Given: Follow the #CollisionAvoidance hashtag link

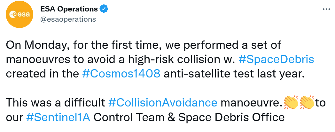Looking at the screenshot, I should tap(163, 102).
